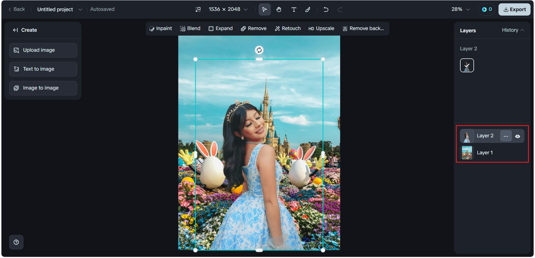
Task: Open the 28% zoom level dropdown
Action: (461, 9)
